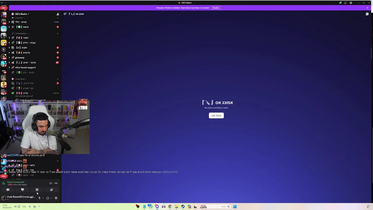
Task: Open Google Chrome from the taskbar
Action: pyautogui.click(x=170, y=206)
